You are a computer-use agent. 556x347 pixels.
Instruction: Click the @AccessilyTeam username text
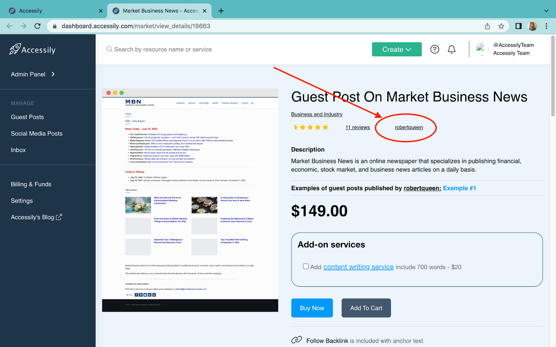coord(514,45)
